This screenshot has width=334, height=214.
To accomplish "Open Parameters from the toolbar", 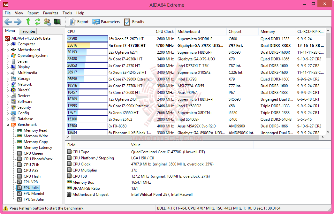I will (106, 21).
